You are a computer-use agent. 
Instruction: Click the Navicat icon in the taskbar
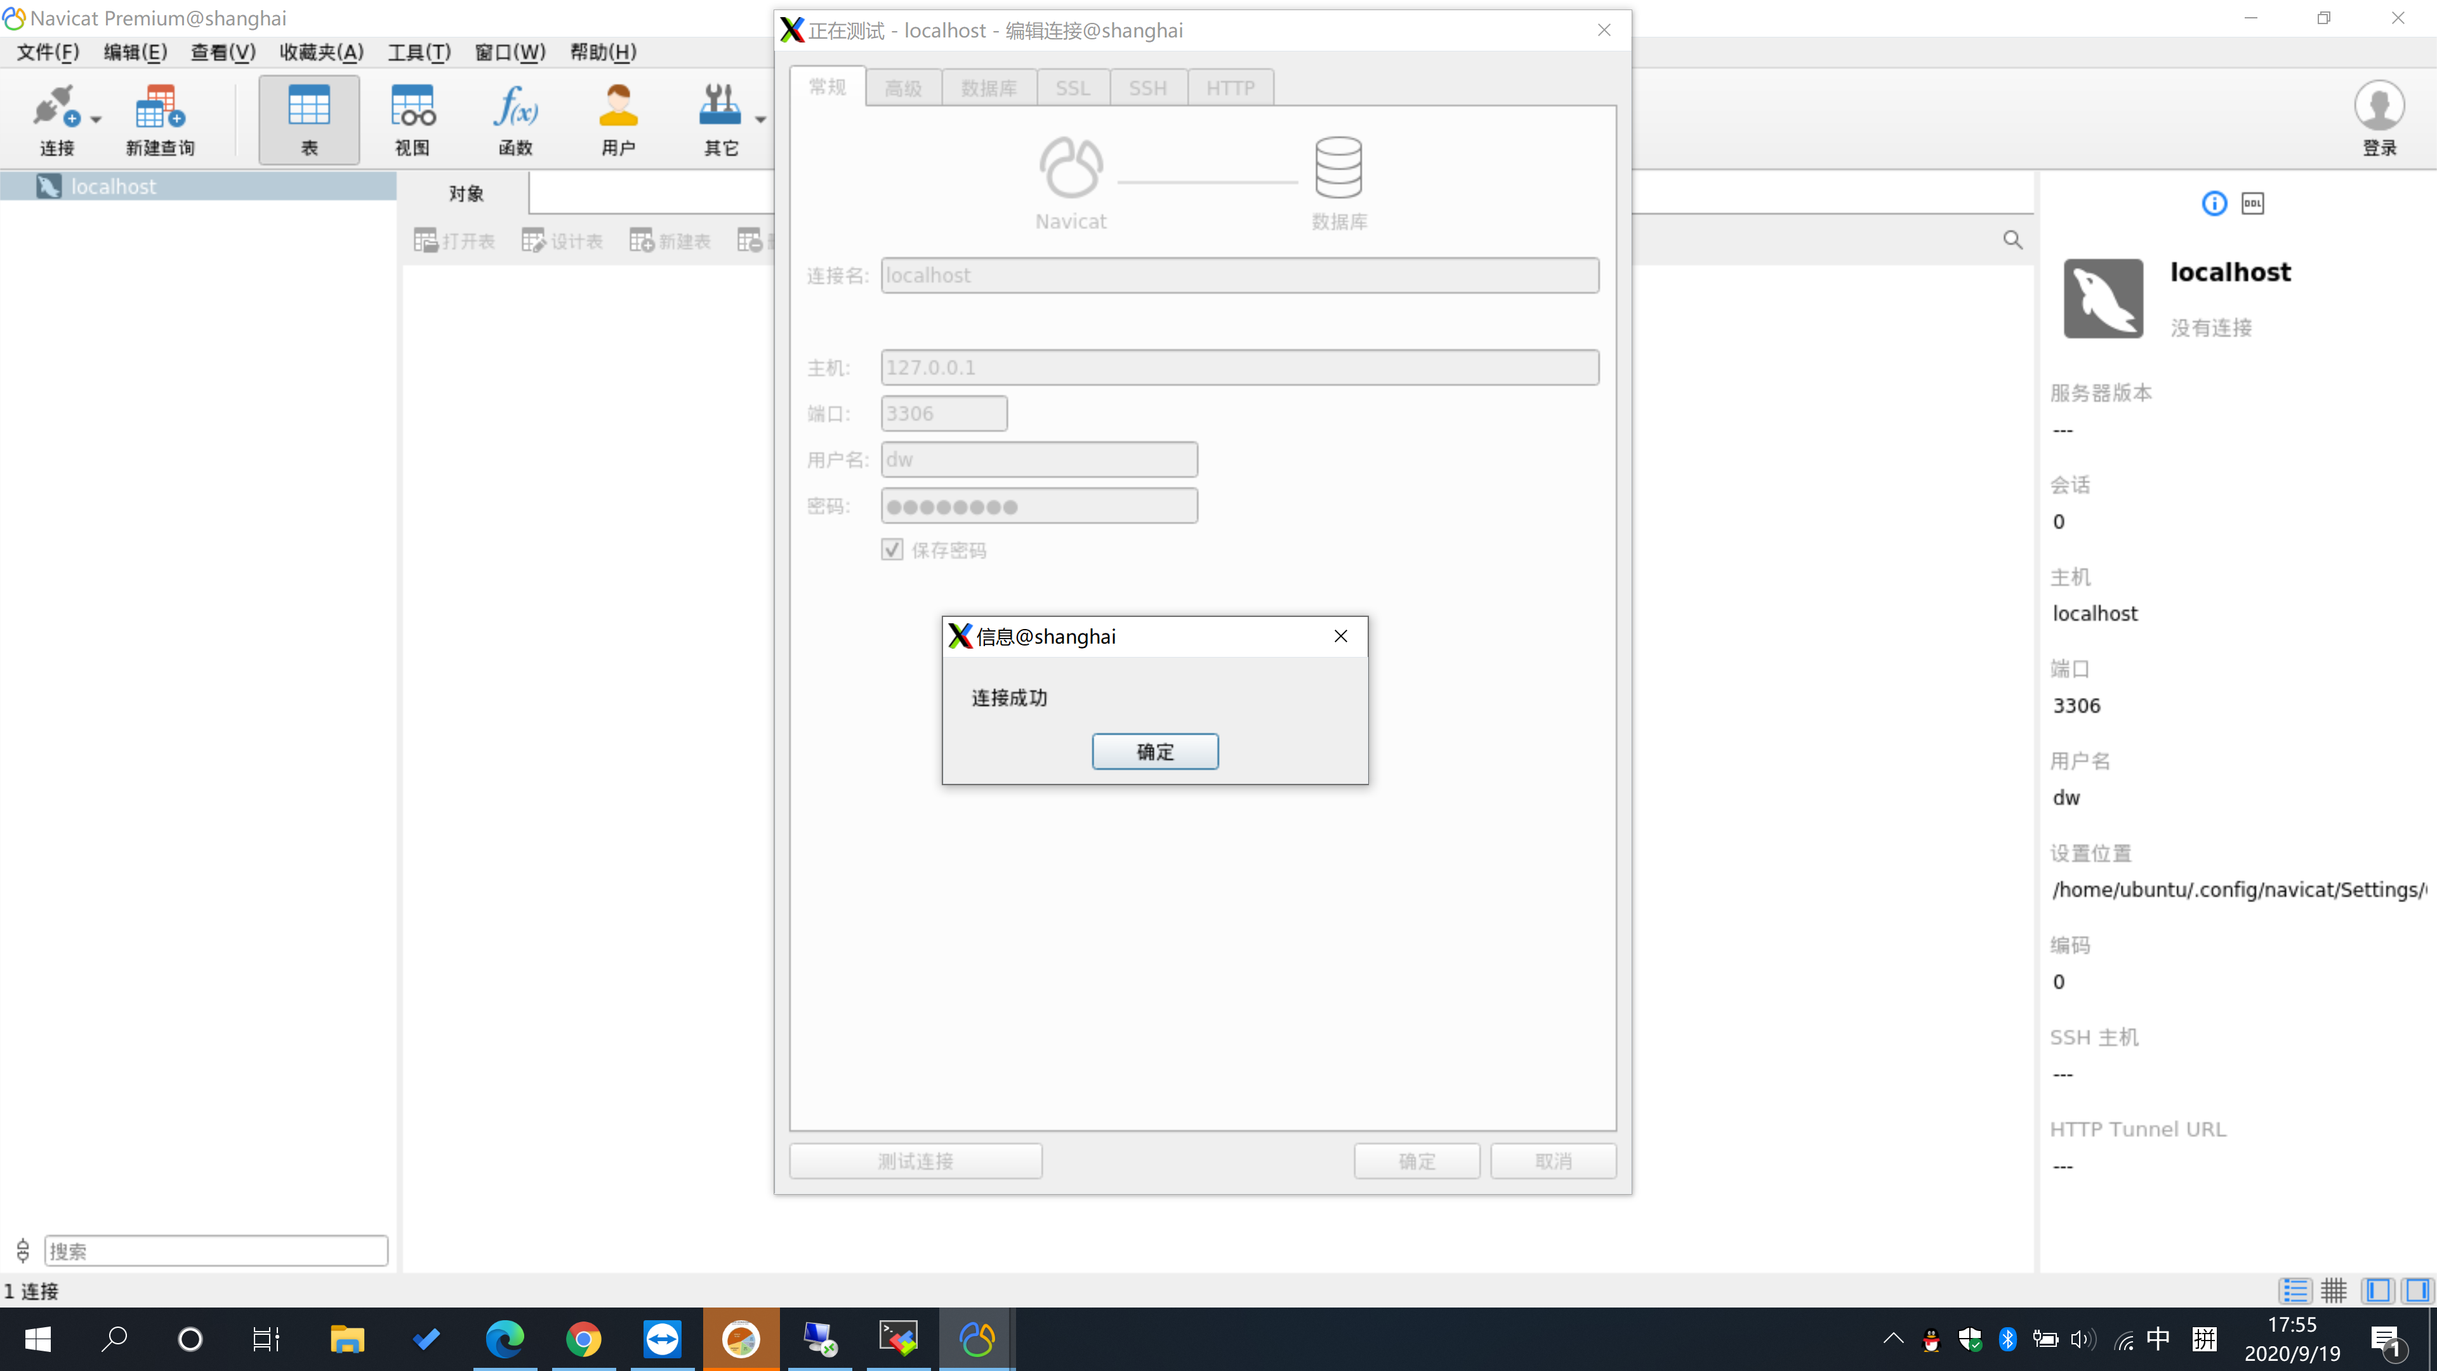click(x=977, y=1339)
